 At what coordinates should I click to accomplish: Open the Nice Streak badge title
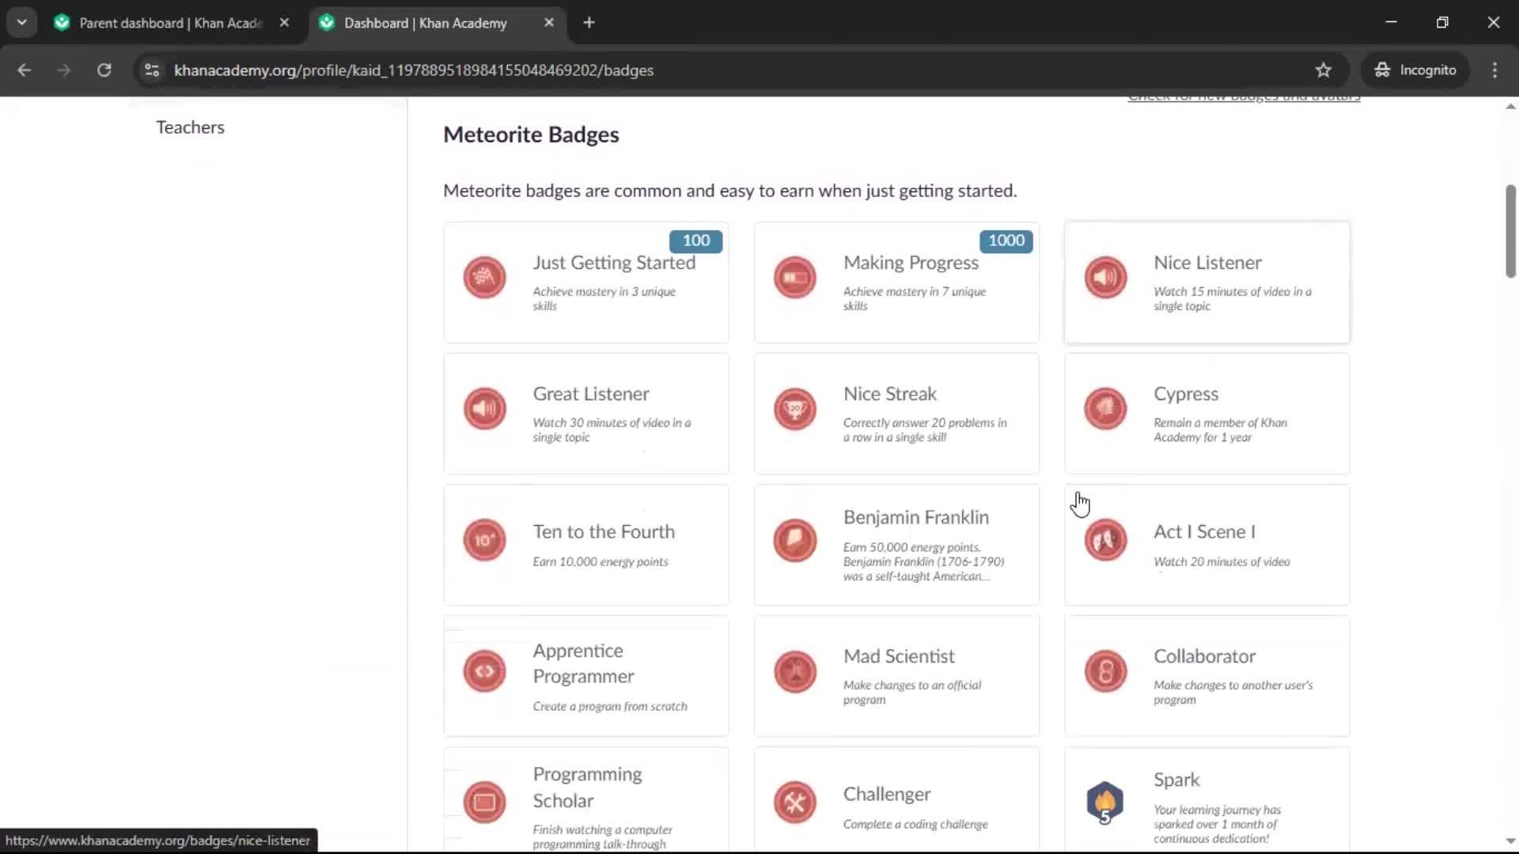click(x=889, y=394)
